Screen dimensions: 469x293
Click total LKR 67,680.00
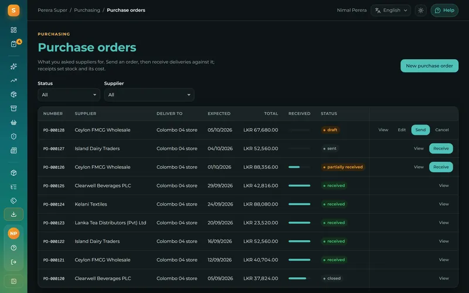coord(260,130)
